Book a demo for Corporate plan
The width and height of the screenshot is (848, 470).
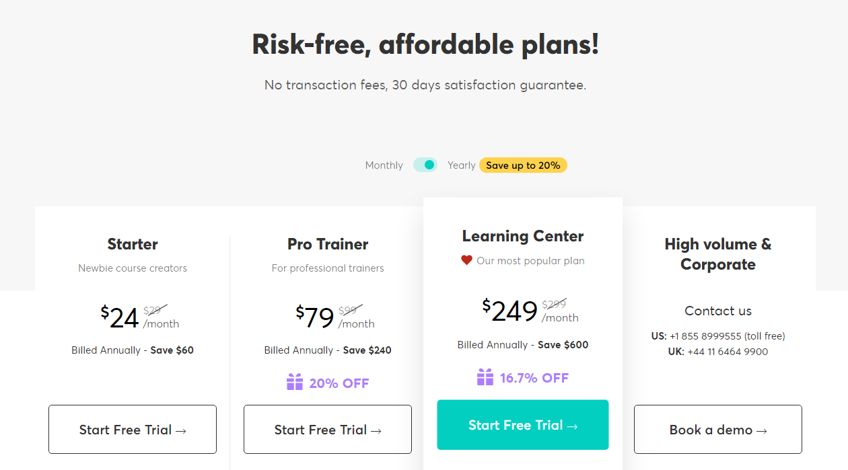(x=717, y=430)
